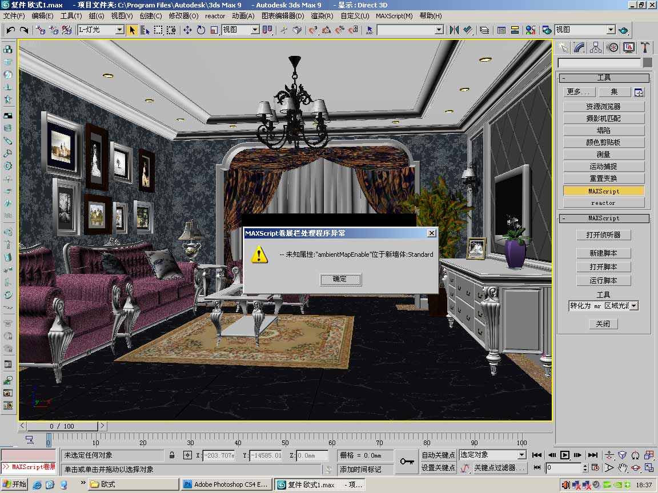Toggle Percent Snap

(340, 30)
